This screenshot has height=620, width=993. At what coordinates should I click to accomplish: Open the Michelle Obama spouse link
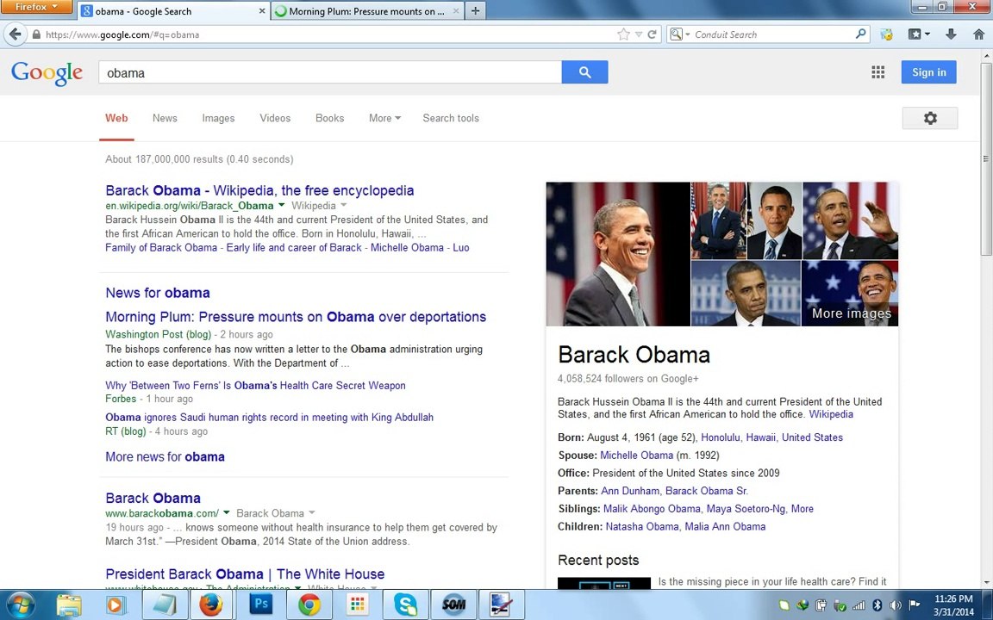[x=636, y=456]
